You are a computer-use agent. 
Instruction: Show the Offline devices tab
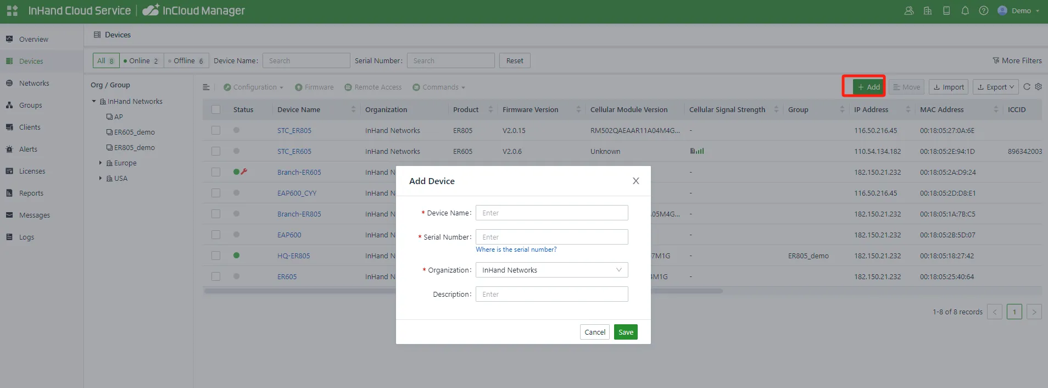tap(186, 60)
